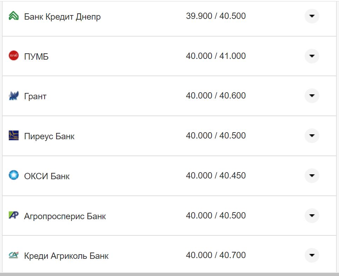Screen dimensions: 339x276
Task: Click the ОКСИ Банк rate 40.000 / 40.450
Action: pos(215,175)
